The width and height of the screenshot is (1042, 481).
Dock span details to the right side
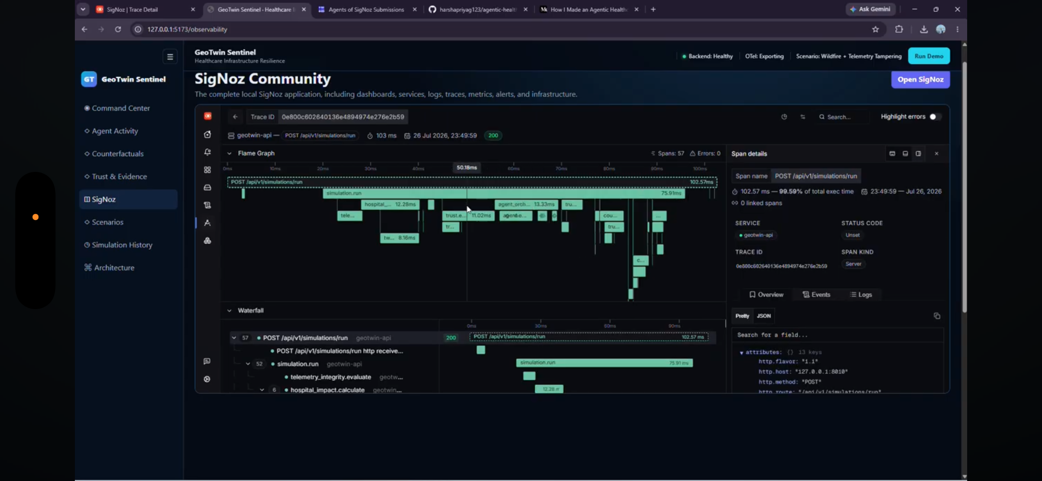[x=918, y=153]
